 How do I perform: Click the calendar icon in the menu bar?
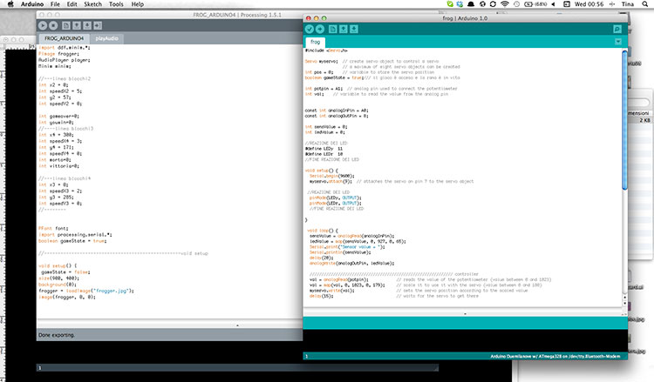pyautogui.click(x=567, y=4)
